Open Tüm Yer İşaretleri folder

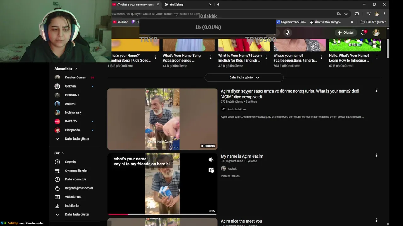click(373, 22)
